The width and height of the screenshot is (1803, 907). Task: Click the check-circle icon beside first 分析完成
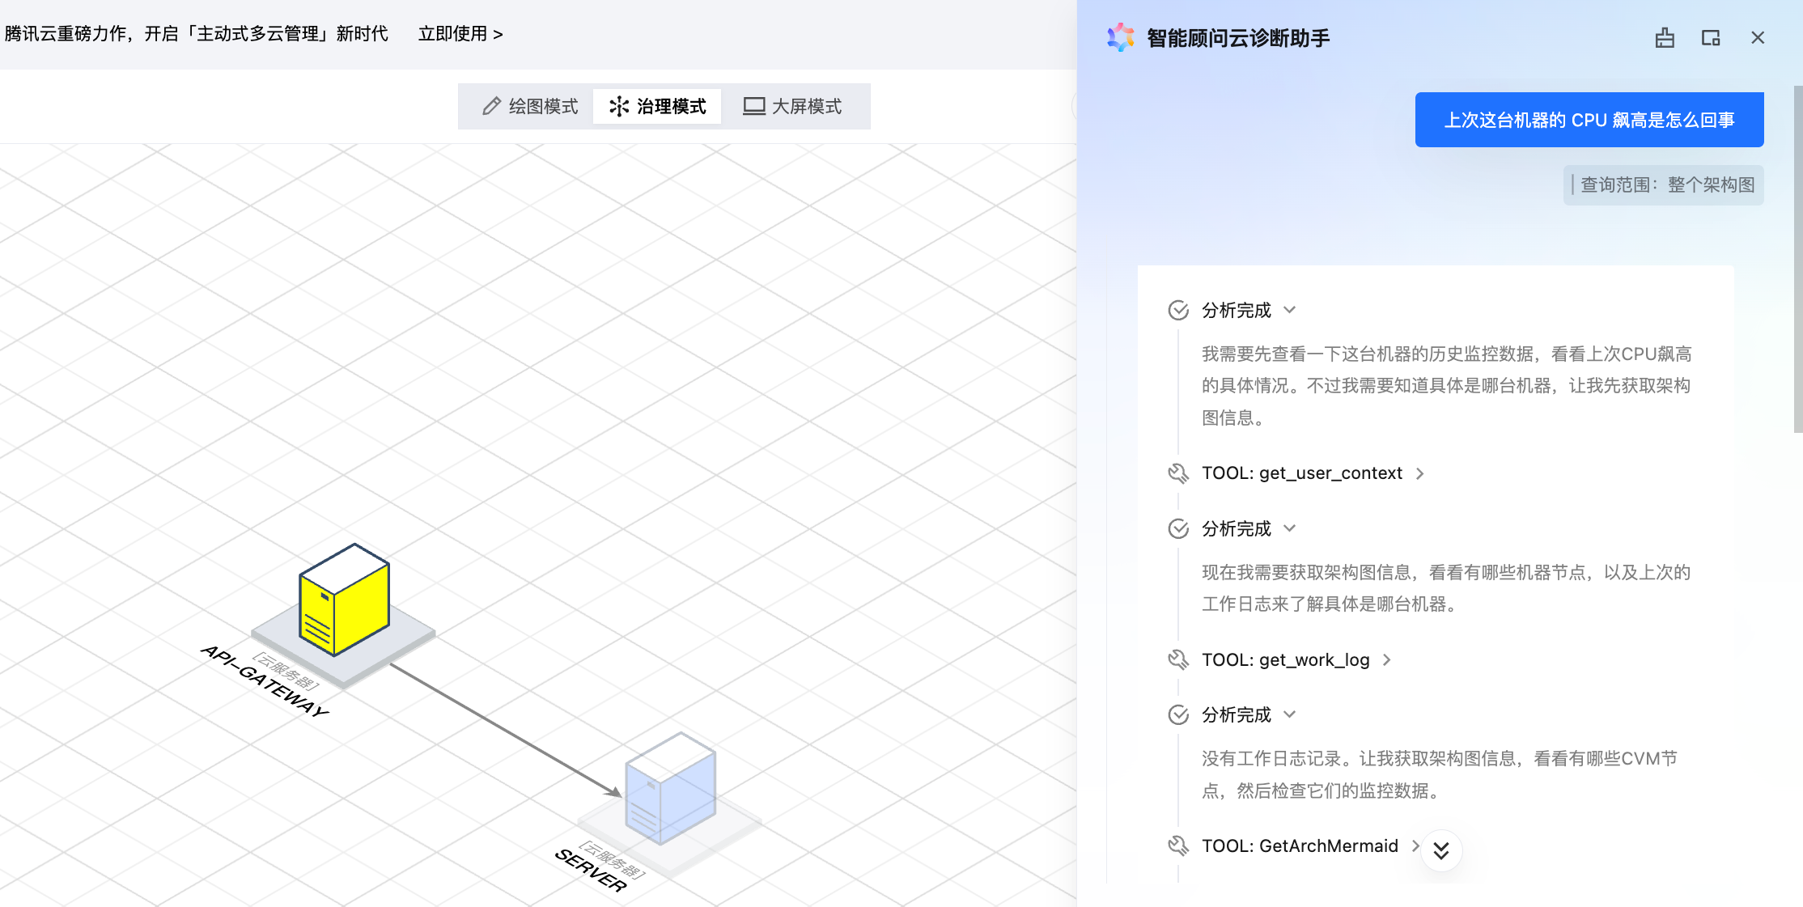click(x=1177, y=310)
